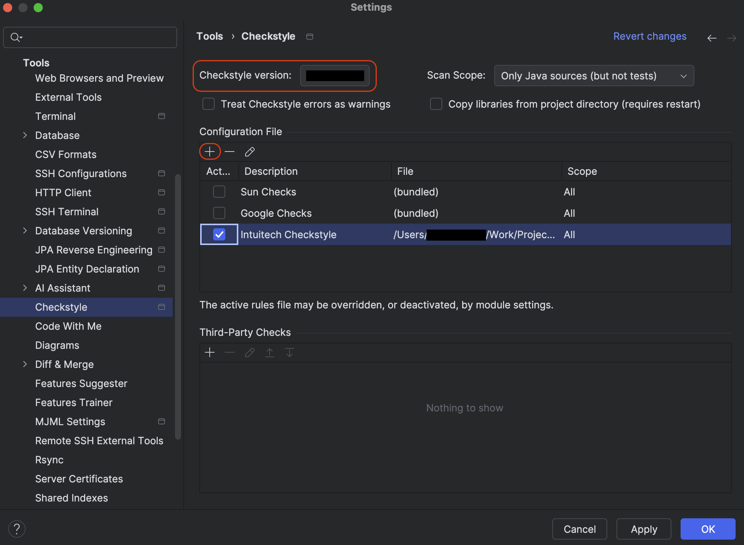This screenshot has width=744, height=545.
Task: Click project-level icon beside HTTP Client
Action: [x=162, y=192]
